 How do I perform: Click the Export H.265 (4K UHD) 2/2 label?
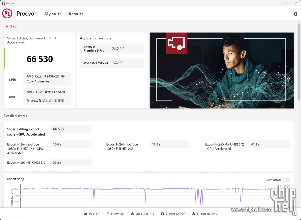[x=26, y=162]
